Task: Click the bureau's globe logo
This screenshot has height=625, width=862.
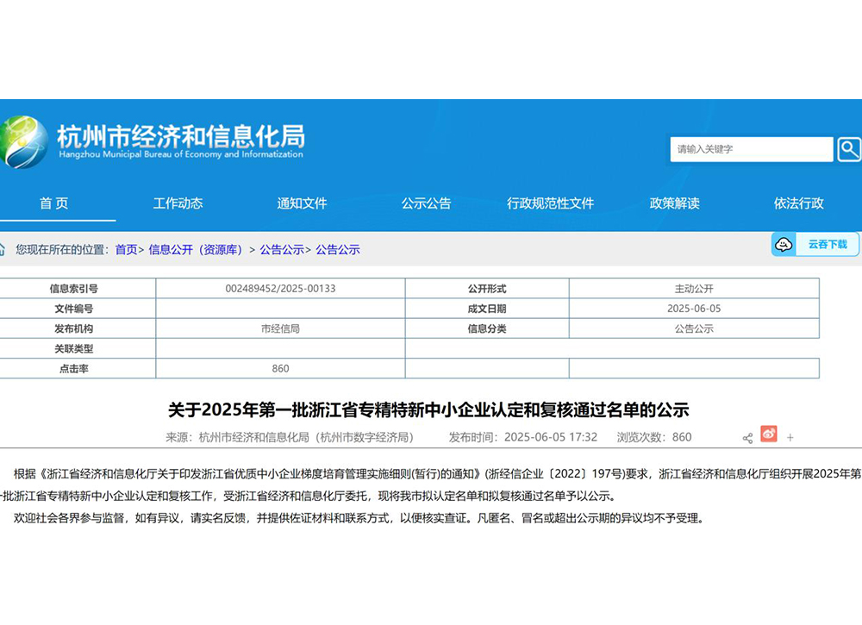Action: pos(24,142)
